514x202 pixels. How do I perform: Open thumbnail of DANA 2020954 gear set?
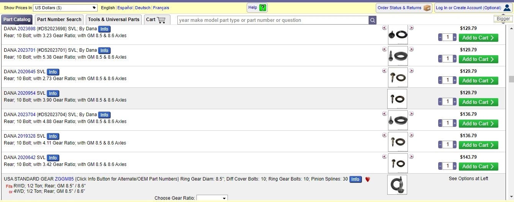pos(397,99)
